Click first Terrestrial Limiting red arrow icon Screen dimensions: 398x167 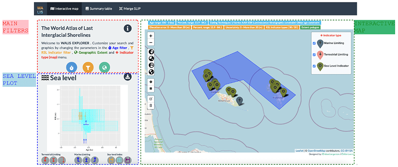tap(45, 160)
